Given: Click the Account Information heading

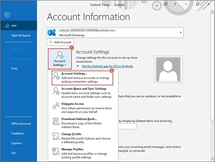Looking at the screenshot, I should (x=89, y=17).
